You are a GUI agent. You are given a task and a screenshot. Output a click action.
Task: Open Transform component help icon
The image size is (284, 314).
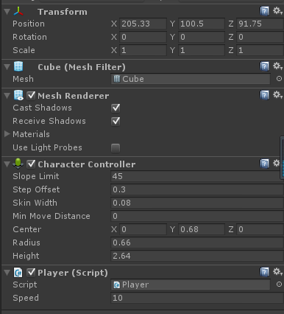tap(264, 11)
